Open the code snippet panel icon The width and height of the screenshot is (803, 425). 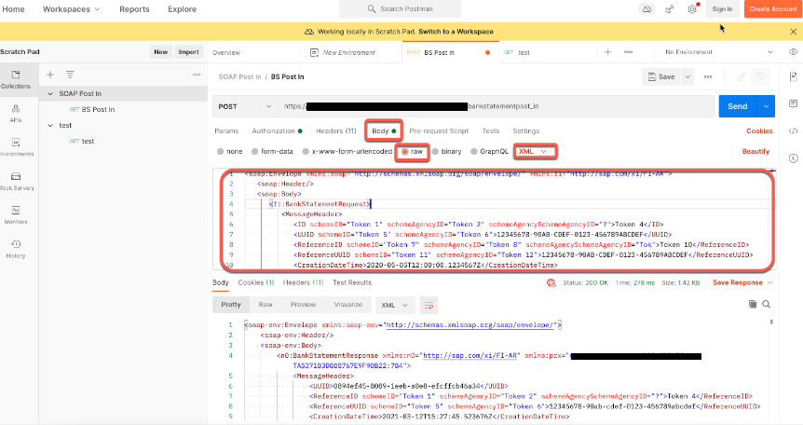(x=793, y=130)
